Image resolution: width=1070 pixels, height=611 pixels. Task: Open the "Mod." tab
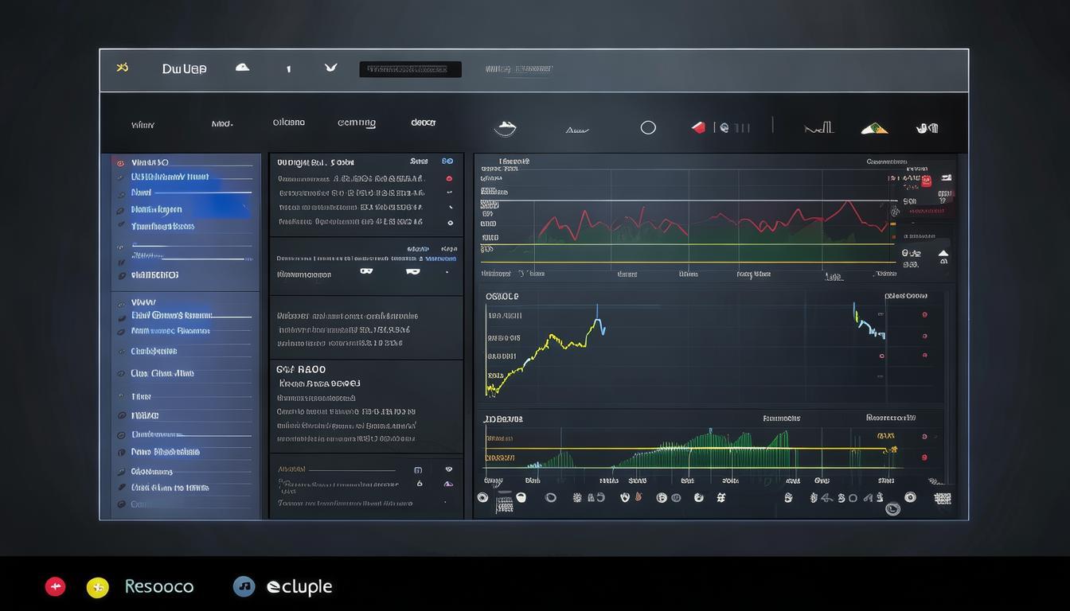point(222,124)
